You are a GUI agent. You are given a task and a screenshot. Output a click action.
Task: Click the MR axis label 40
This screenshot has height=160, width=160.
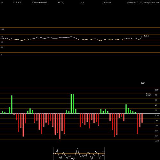point(156,105)
